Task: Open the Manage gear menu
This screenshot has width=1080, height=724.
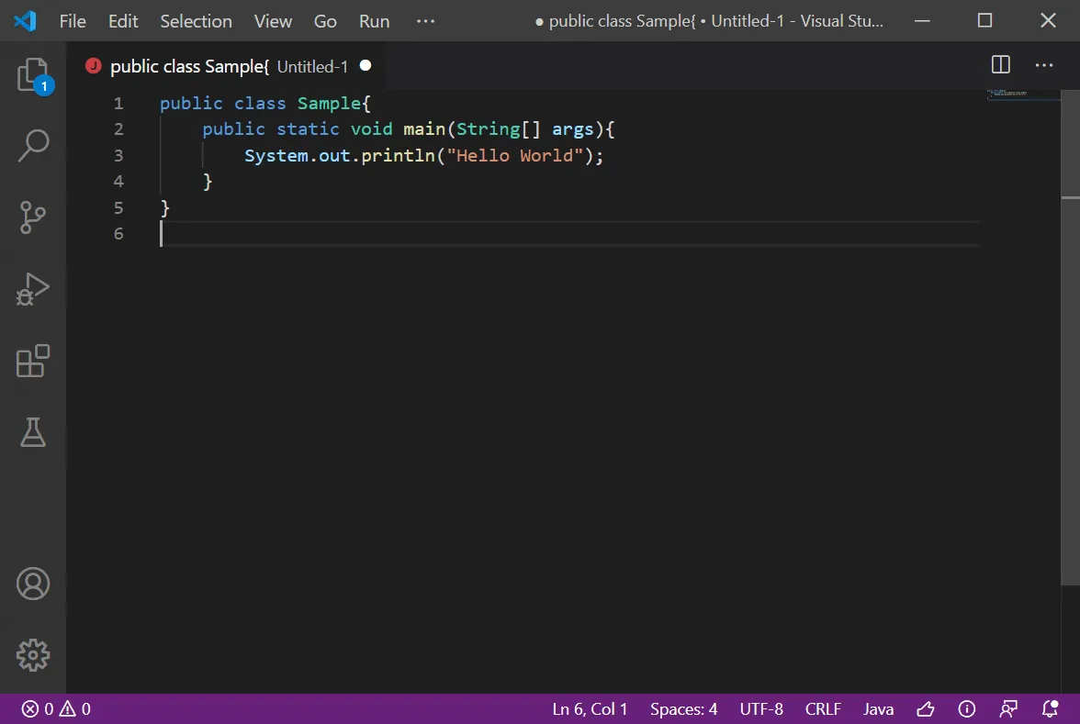Action: tap(33, 655)
